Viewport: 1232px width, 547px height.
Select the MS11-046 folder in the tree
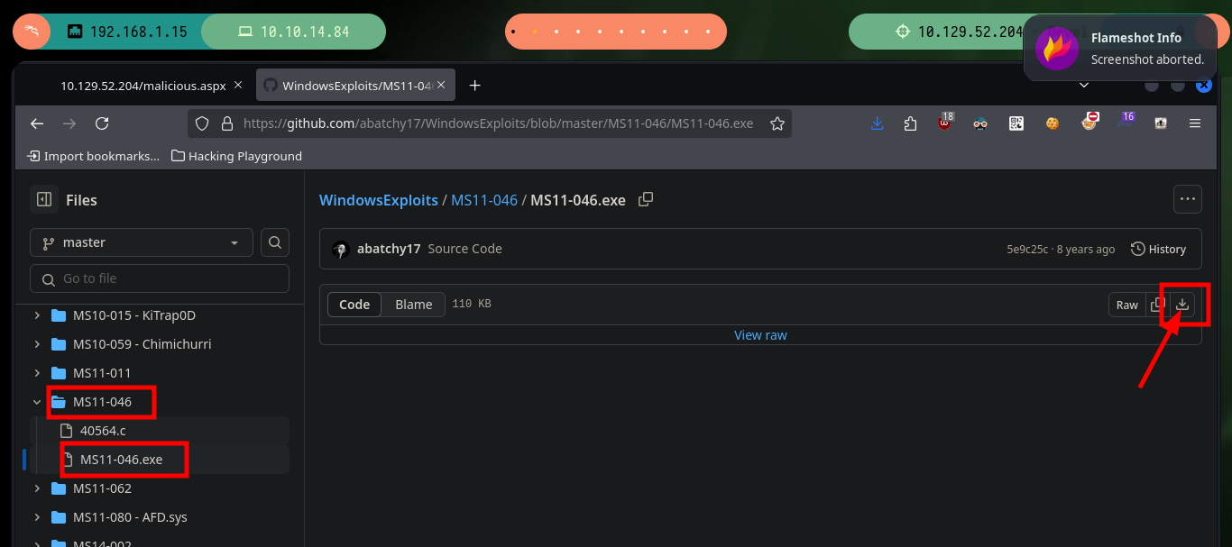[102, 402]
